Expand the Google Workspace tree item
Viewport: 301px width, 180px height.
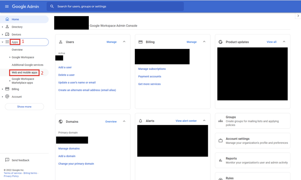pos(10,57)
